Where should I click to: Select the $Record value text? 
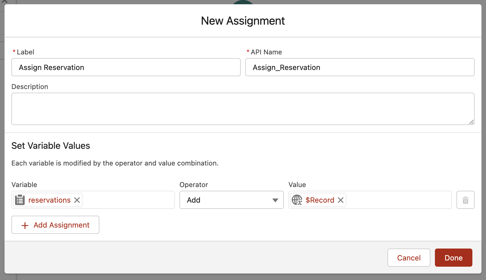click(320, 200)
